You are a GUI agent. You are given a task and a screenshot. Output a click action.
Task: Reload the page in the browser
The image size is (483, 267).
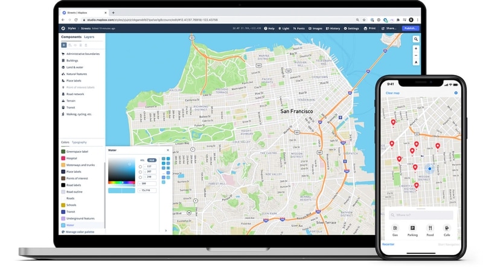point(76,20)
